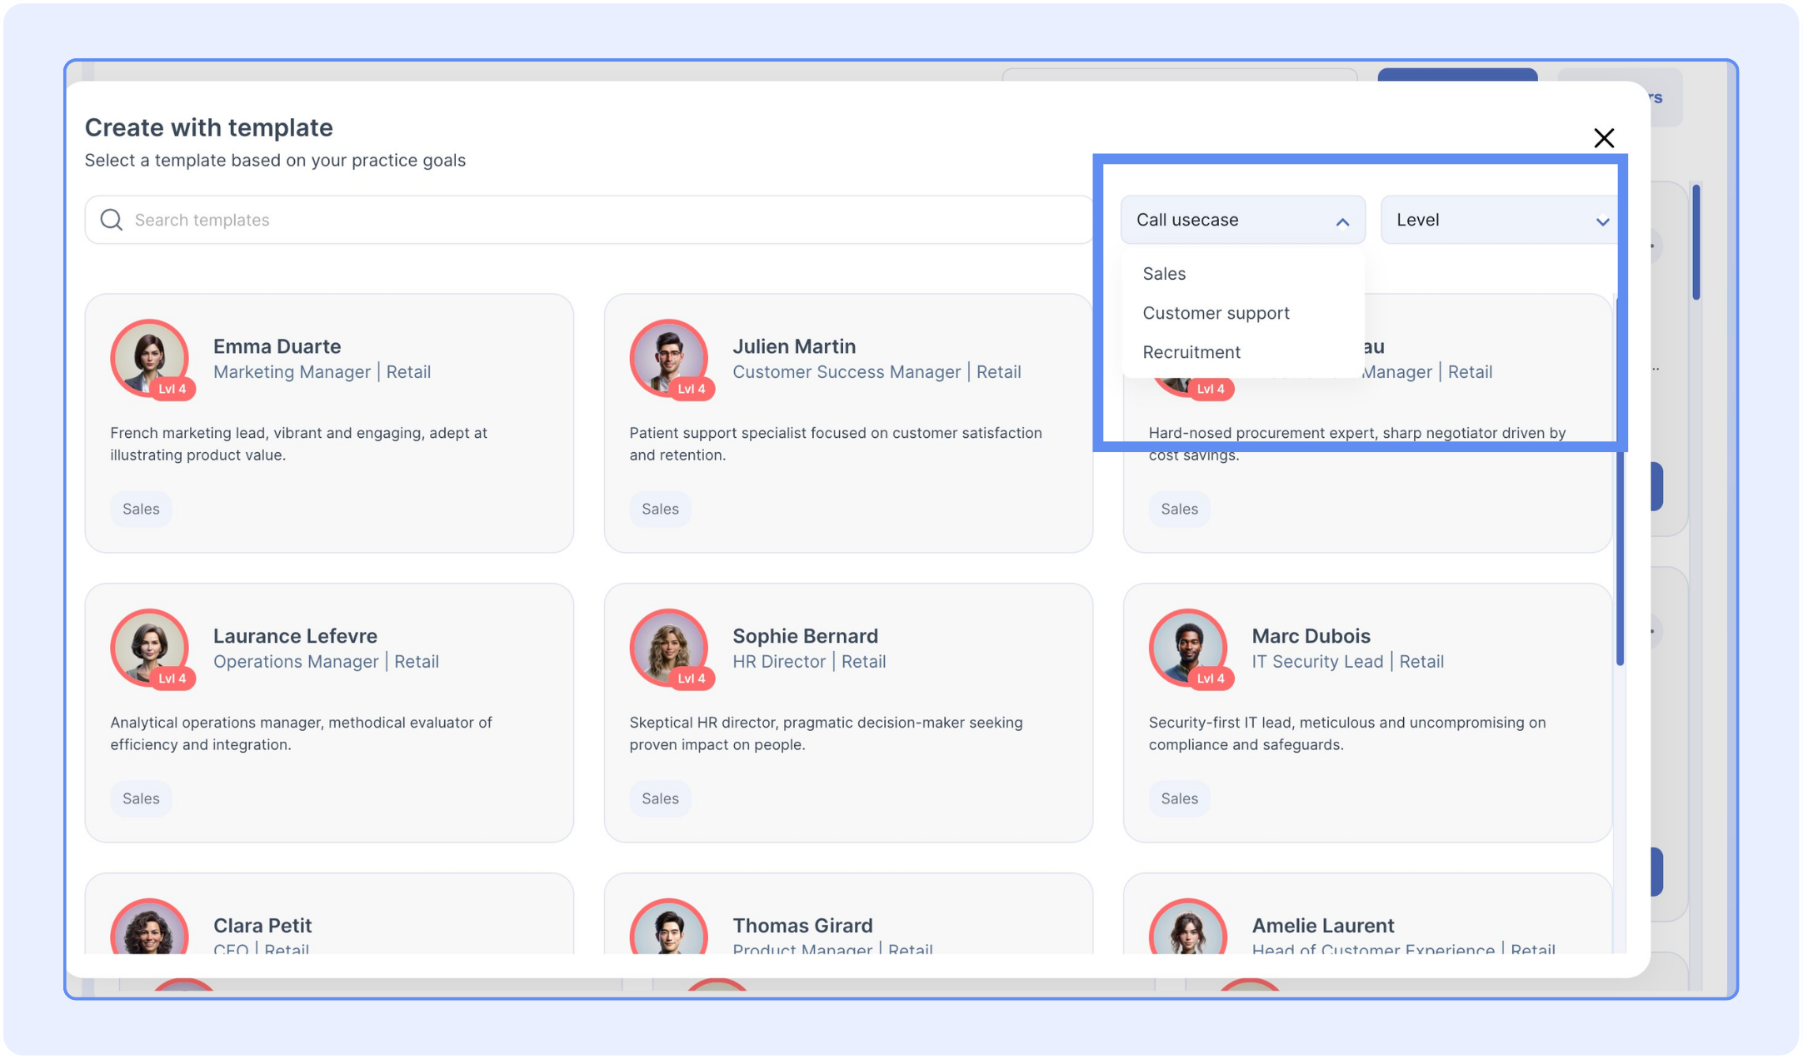The height and width of the screenshot is (1059, 1803).
Task: Click the Sales tag on Emma Duarte card
Action: click(x=141, y=509)
